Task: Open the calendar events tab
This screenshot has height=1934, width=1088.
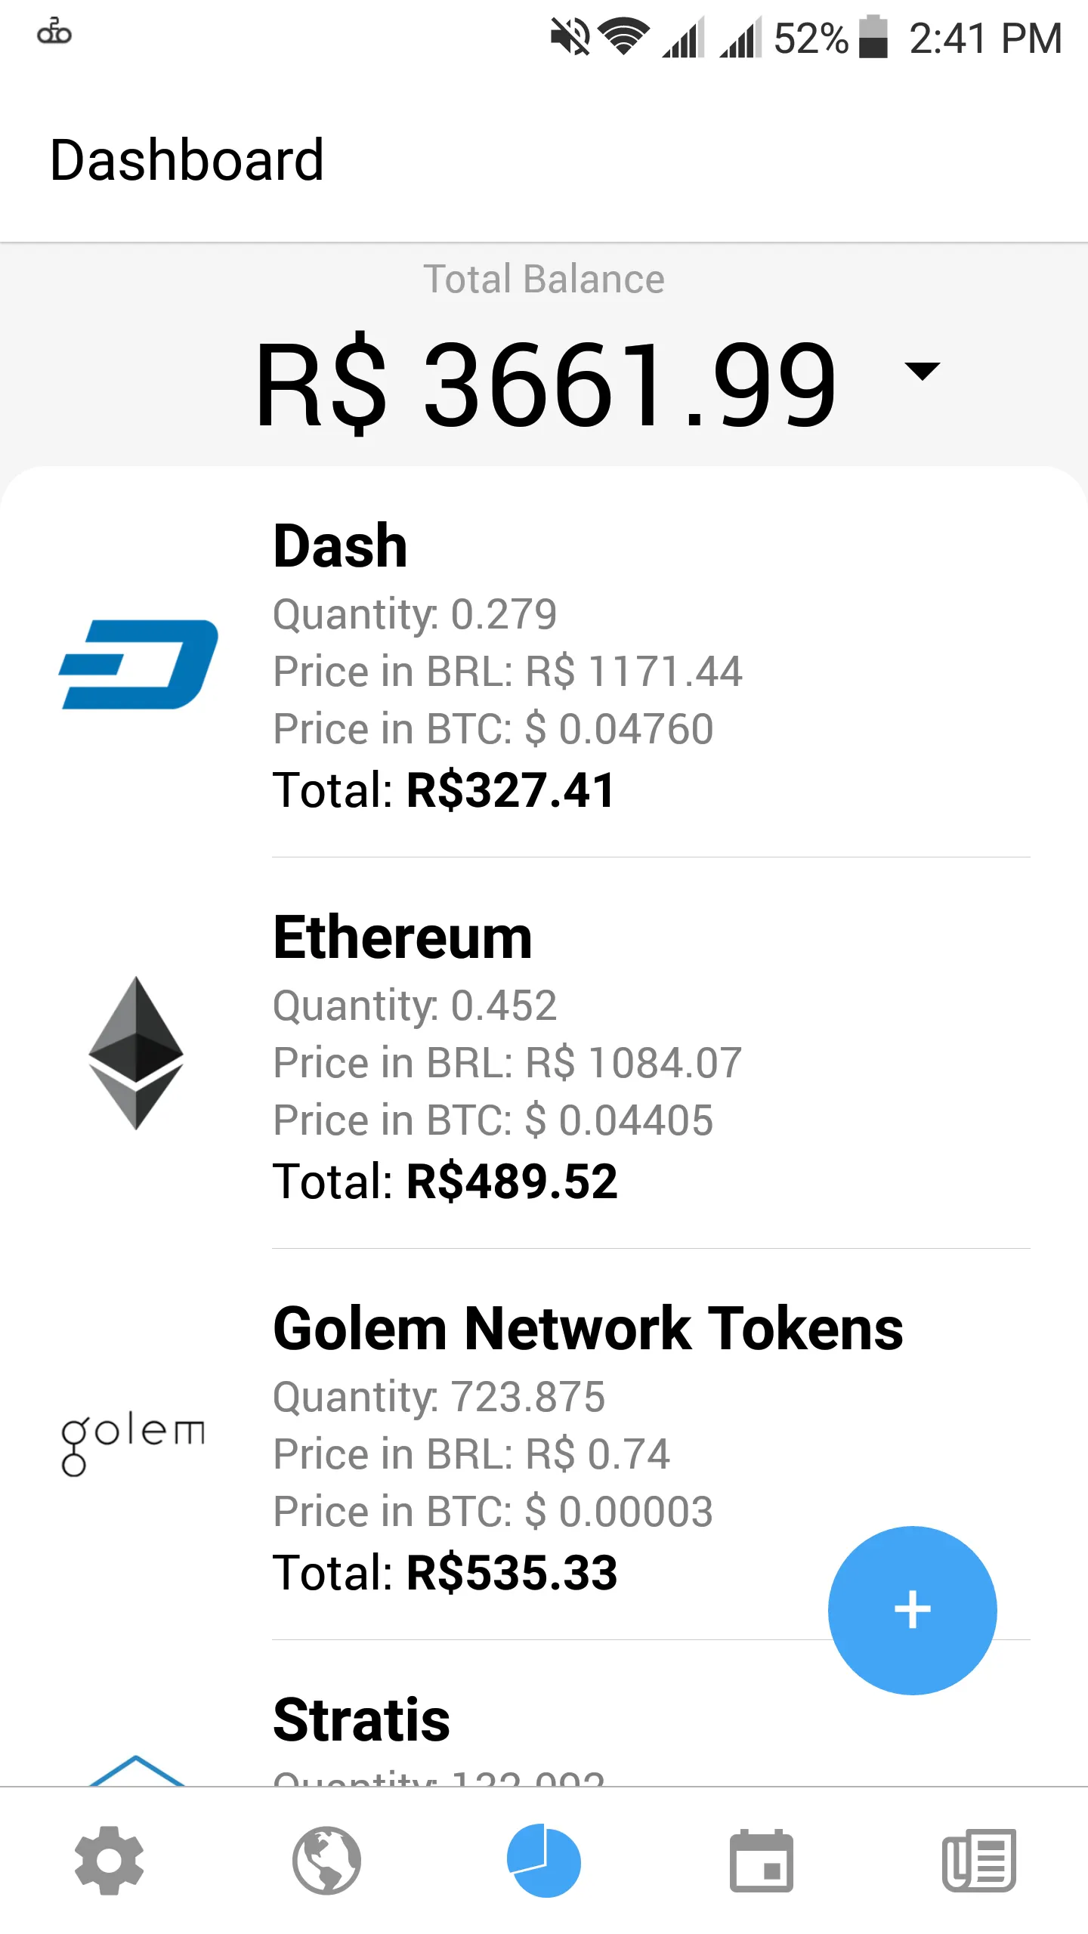Action: (x=762, y=1860)
